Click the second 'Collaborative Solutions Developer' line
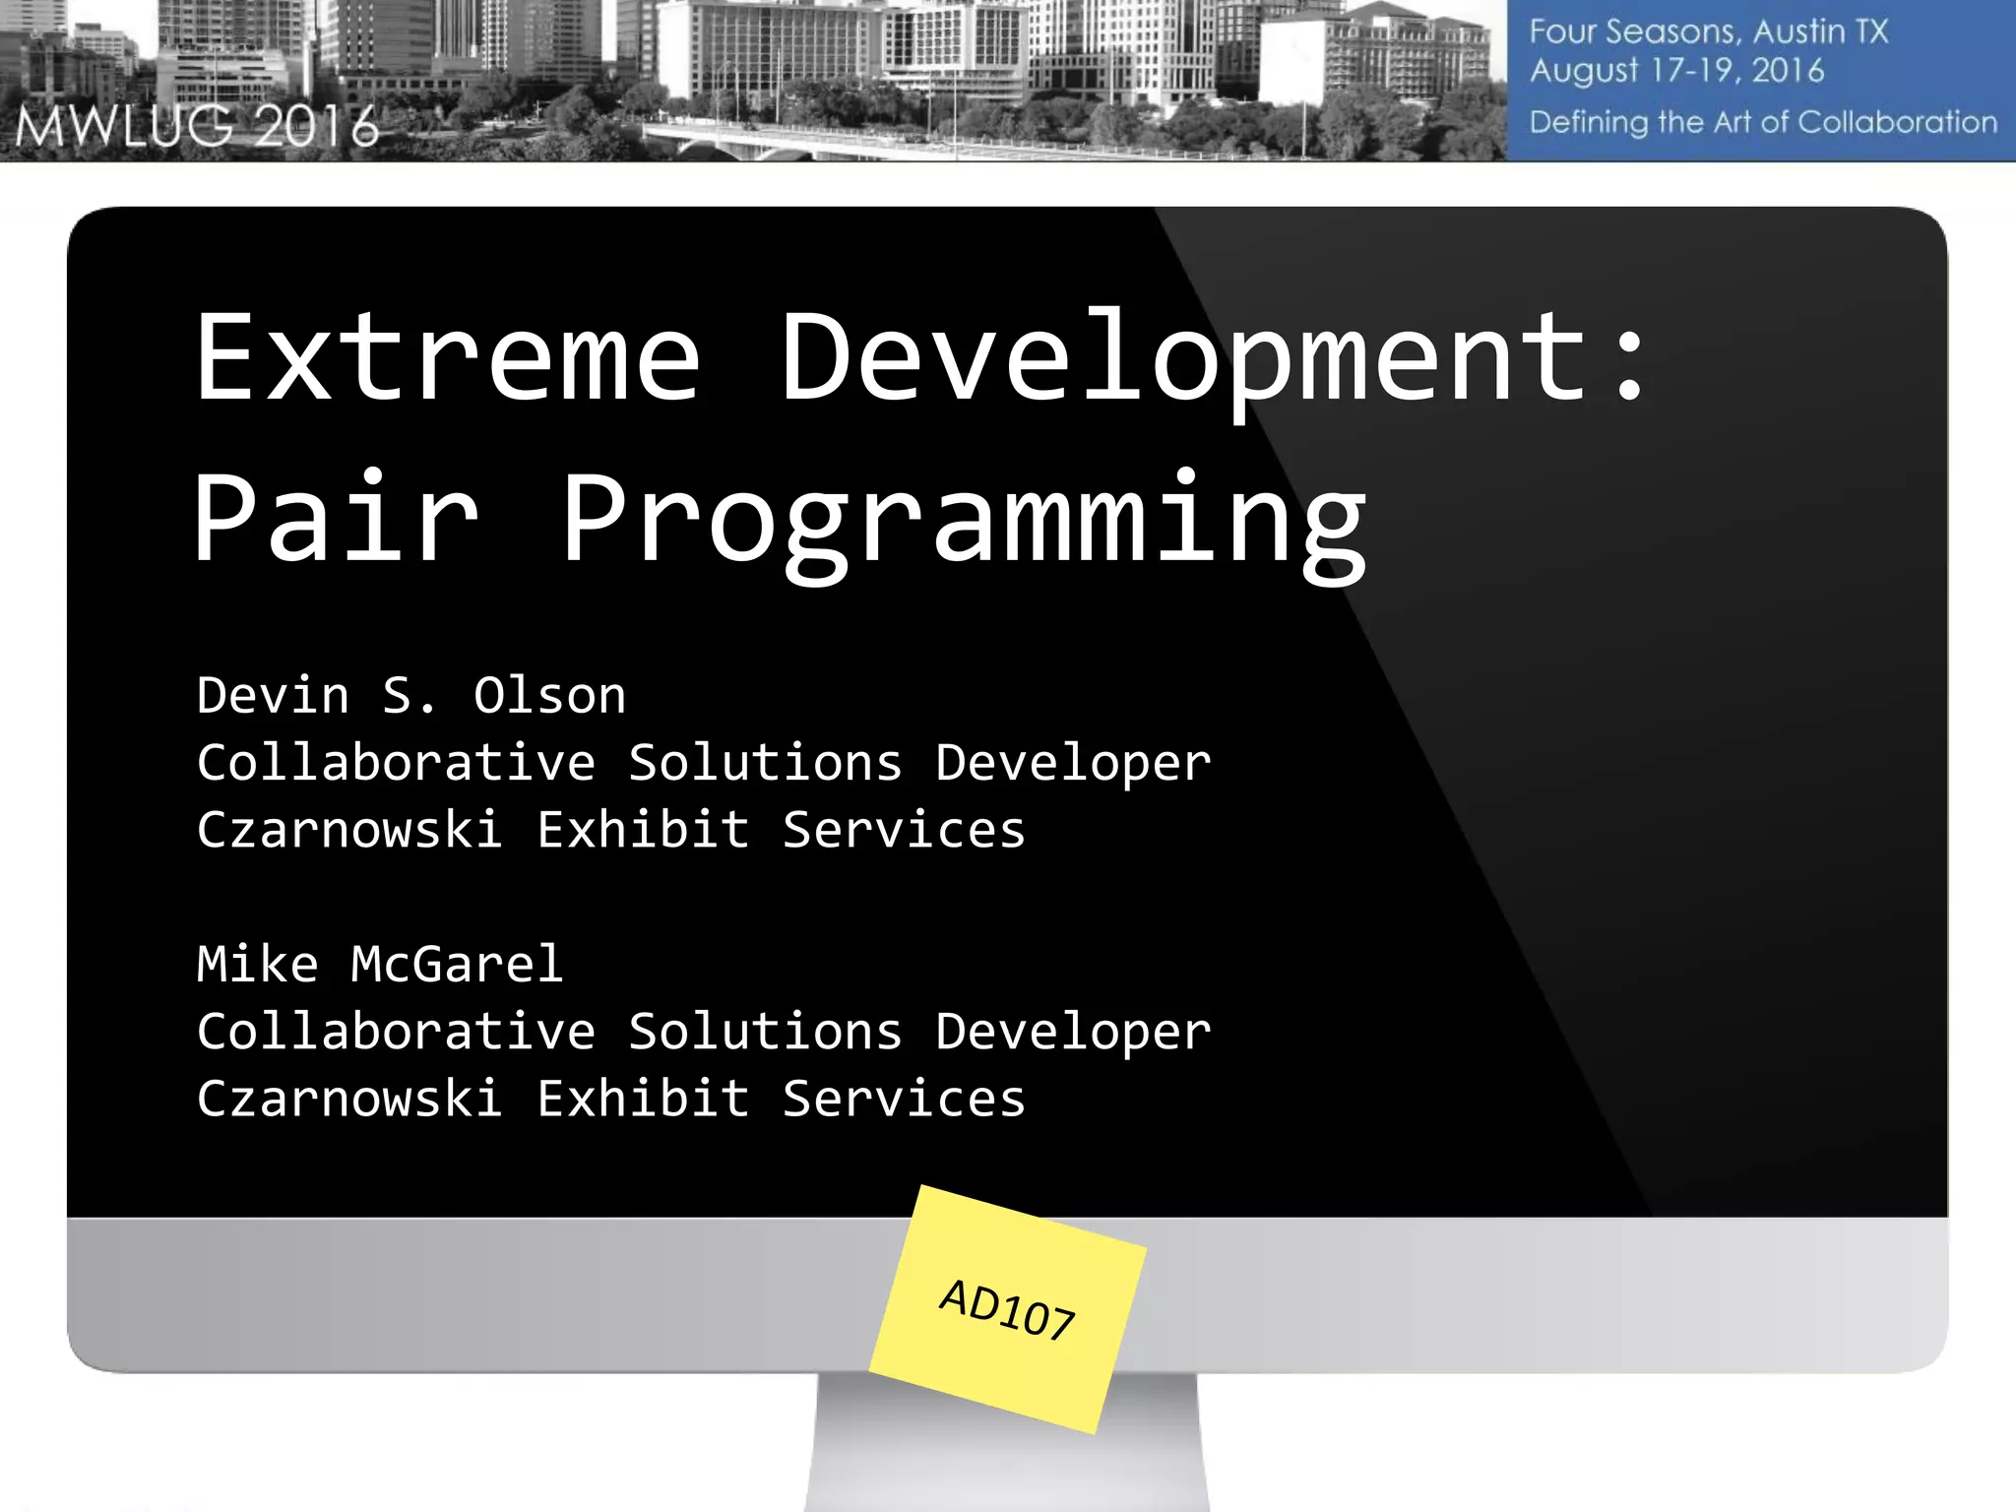 click(x=704, y=1032)
